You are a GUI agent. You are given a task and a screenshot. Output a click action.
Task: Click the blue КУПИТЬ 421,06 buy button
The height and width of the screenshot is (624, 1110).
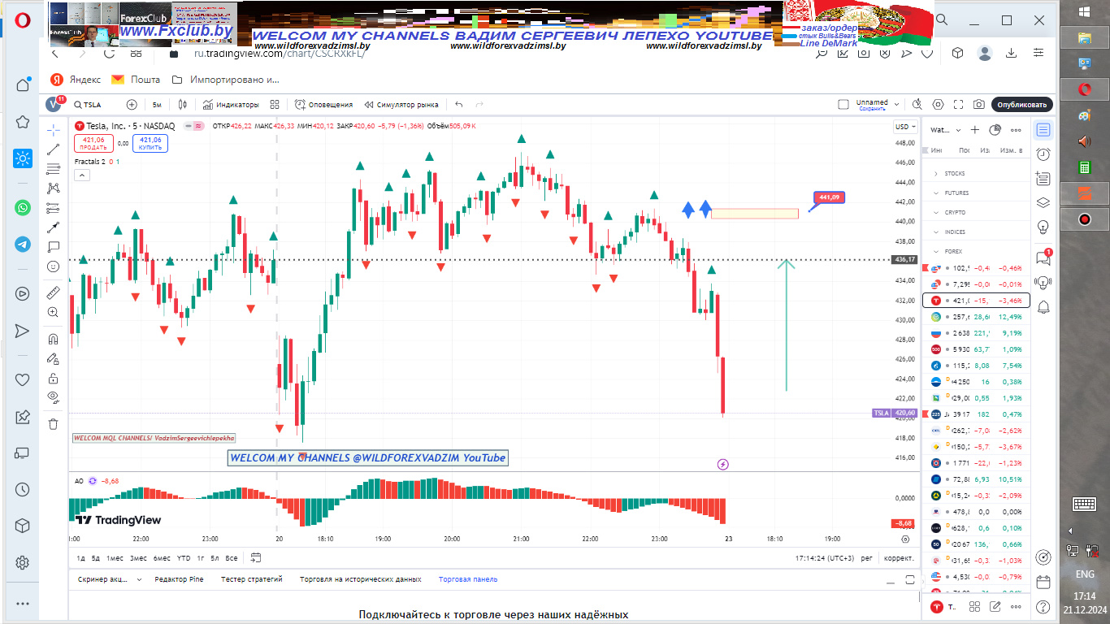click(x=150, y=143)
